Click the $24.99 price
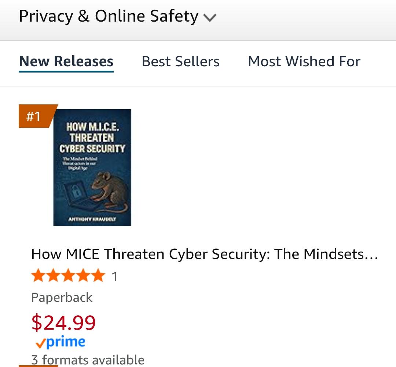Screen dimensions: 396x367 coord(63,322)
